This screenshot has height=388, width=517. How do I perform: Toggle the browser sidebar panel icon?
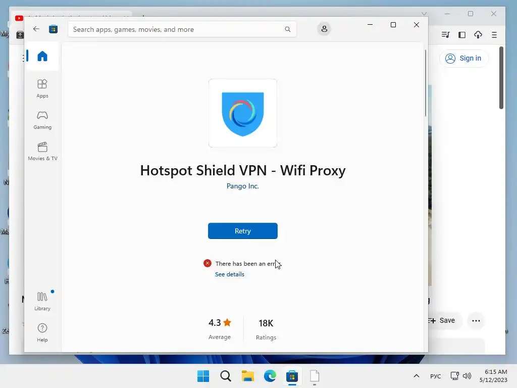[x=462, y=35]
